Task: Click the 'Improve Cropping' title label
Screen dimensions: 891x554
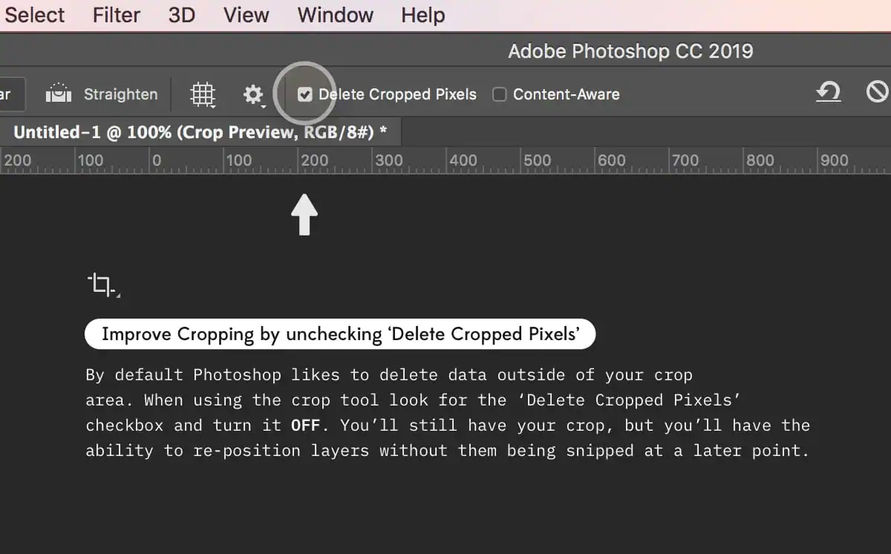Action: [340, 334]
